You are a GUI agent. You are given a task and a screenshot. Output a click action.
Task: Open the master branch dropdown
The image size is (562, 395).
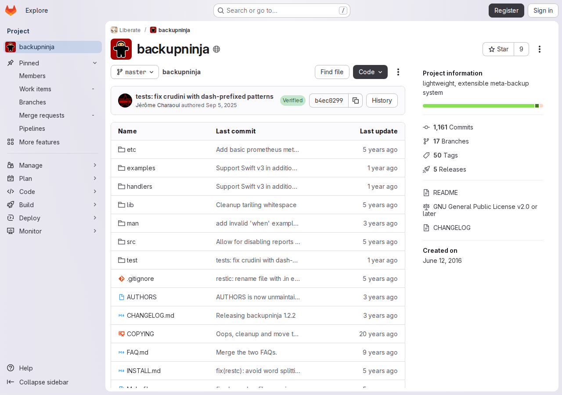tap(135, 72)
